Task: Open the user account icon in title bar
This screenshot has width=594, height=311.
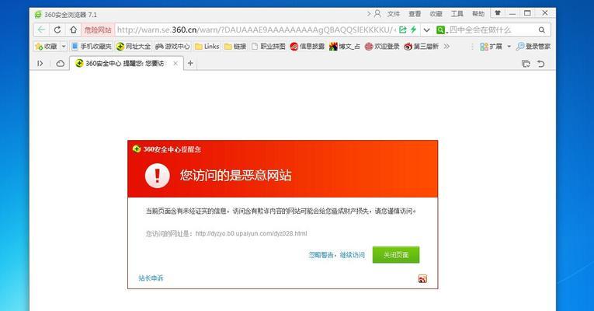Action: [377, 14]
